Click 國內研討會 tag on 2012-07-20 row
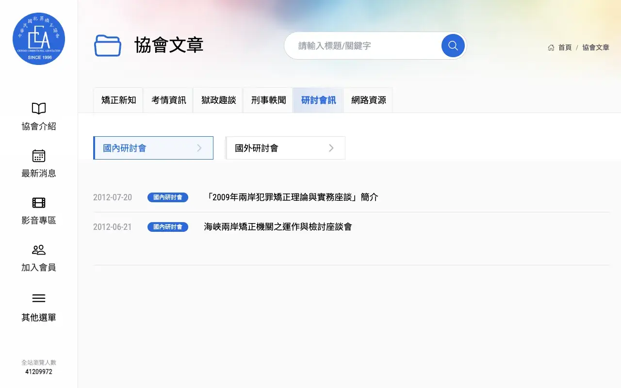621x388 pixels. (168, 197)
